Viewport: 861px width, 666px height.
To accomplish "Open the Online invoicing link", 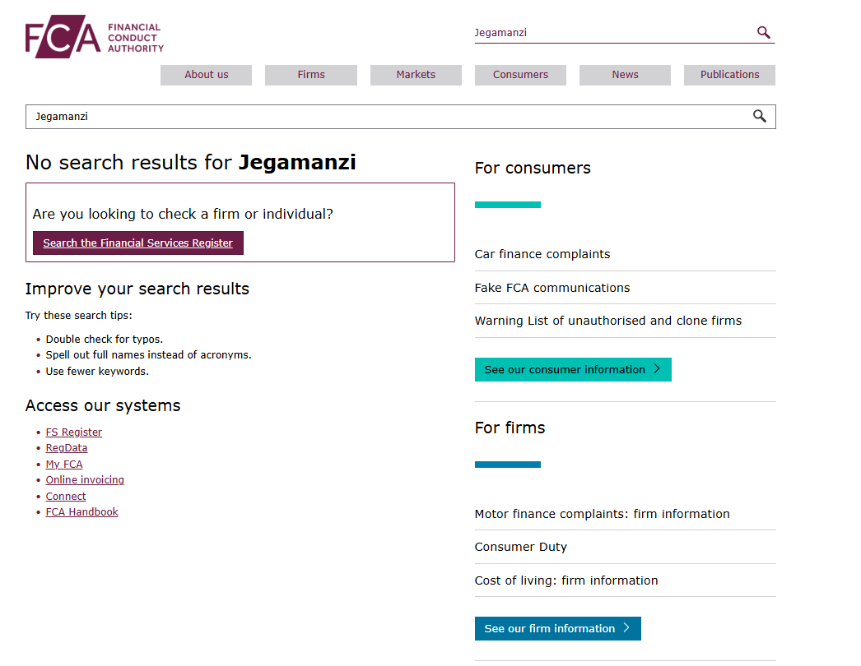I will tap(85, 480).
